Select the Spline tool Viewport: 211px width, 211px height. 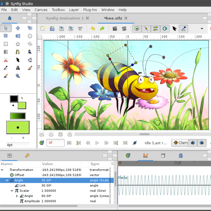[x=18, y=52]
